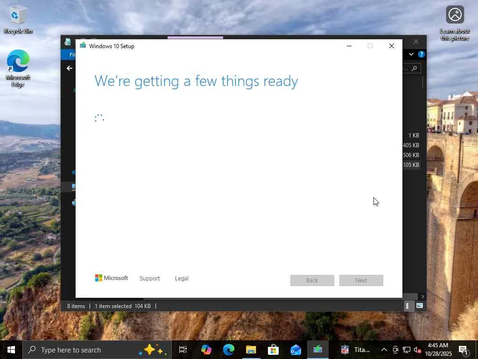Select the 105 KB file size cell

411,165
